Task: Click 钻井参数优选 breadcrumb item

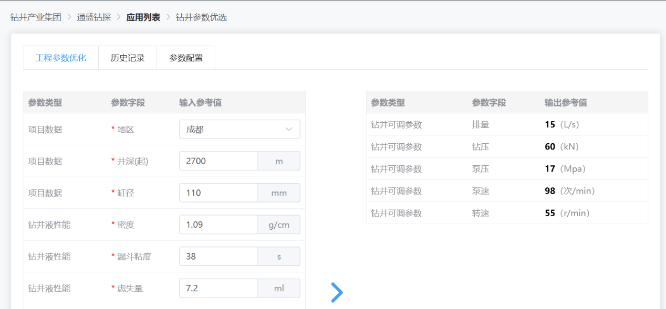Action: [201, 17]
